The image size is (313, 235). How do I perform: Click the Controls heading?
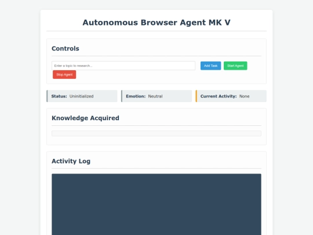pyautogui.click(x=65, y=48)
